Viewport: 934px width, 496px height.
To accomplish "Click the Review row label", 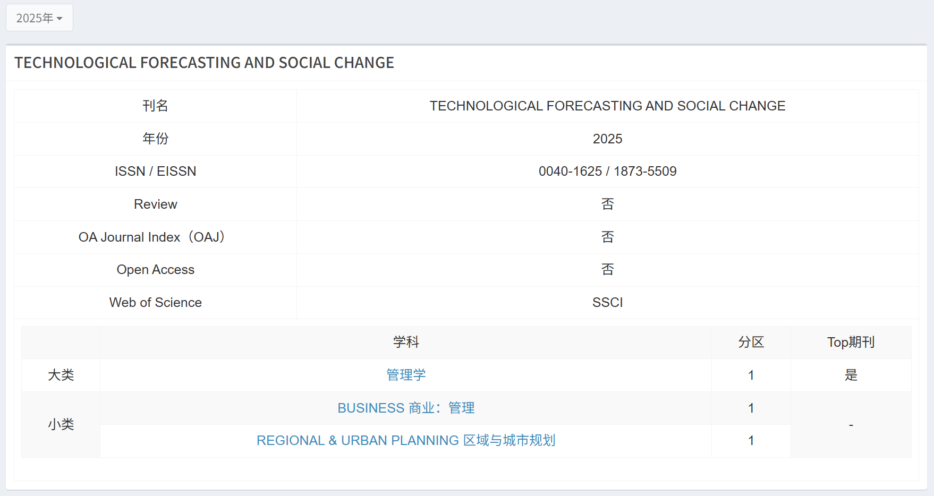I will pyautogui.click(x=155, y=204).
